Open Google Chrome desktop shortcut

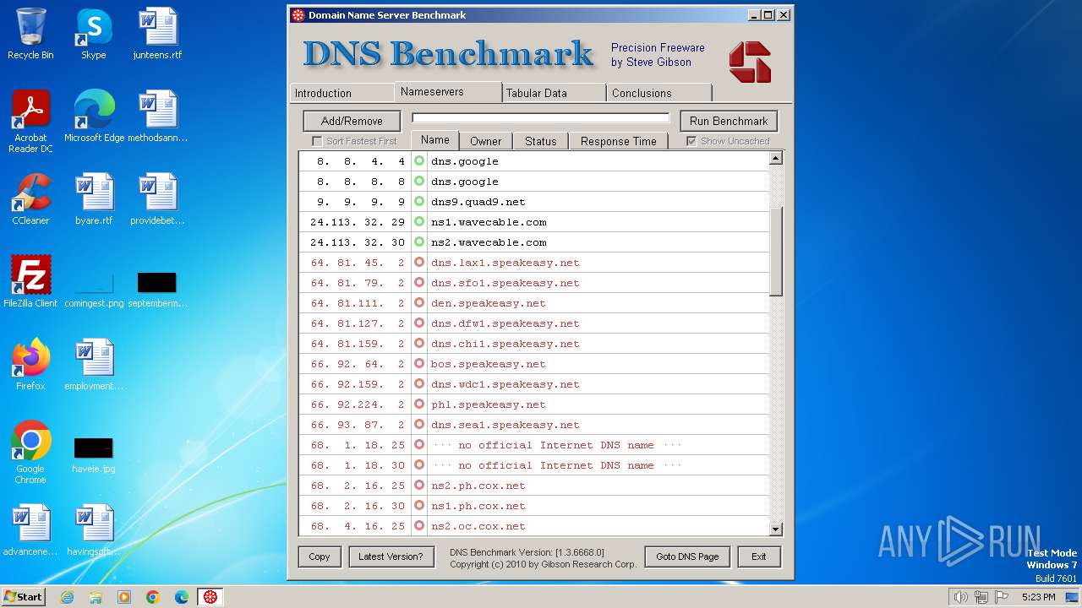pyautogui.click(x=30, y=453)
